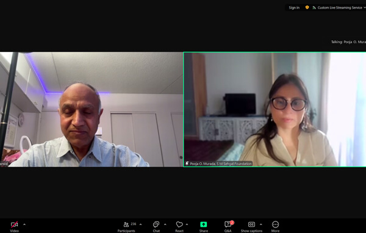366x233 pixels.
Task: Click the pin icon beside Pooja's name
Action: 187,163
